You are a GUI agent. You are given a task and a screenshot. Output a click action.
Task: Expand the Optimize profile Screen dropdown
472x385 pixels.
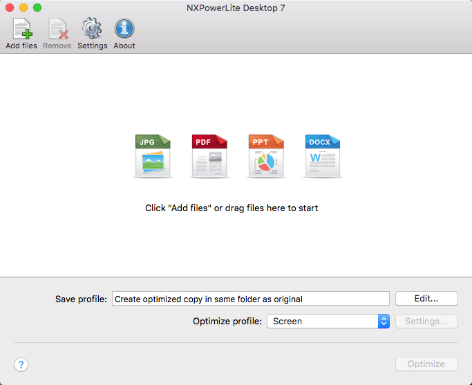point(328,322)
